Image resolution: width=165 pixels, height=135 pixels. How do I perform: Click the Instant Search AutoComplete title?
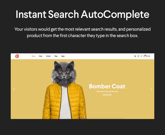[x=82, y=14]
